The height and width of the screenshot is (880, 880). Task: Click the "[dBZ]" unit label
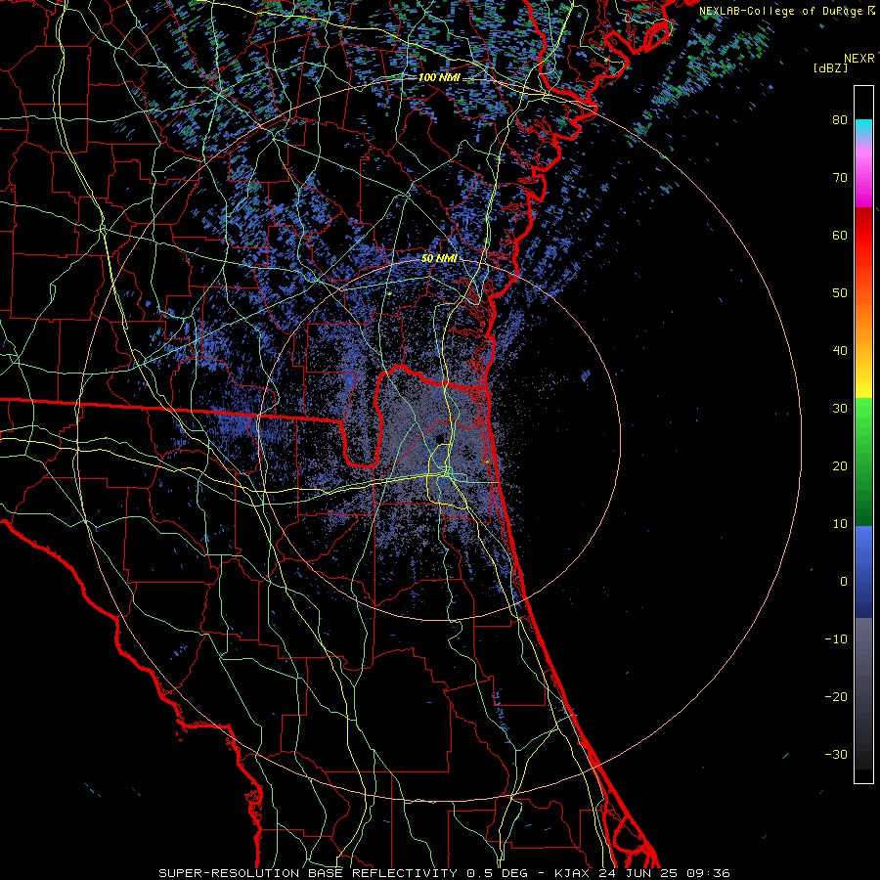pyautogui.click(x=830, y=68)
